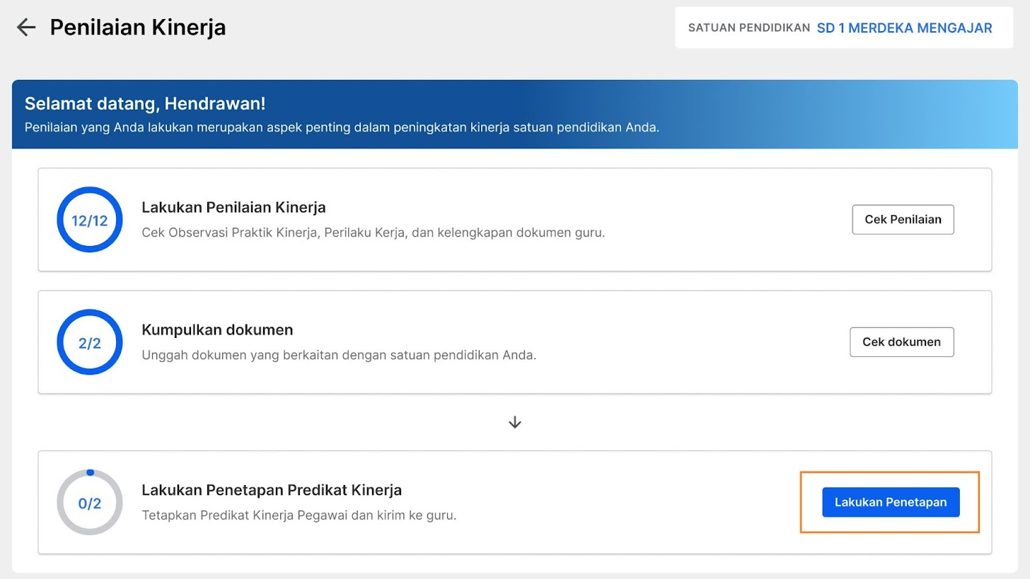The width and height of the screenshot is (1030, 579).
Task: Open SD 1 MERDEKA MENGAJAR school link
Action: pos(904,28)
